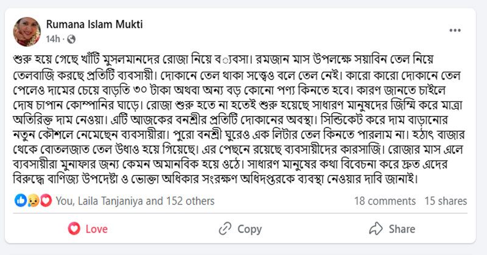
Task: Click the share arrow icon
Action: click(x=376, y=229)
